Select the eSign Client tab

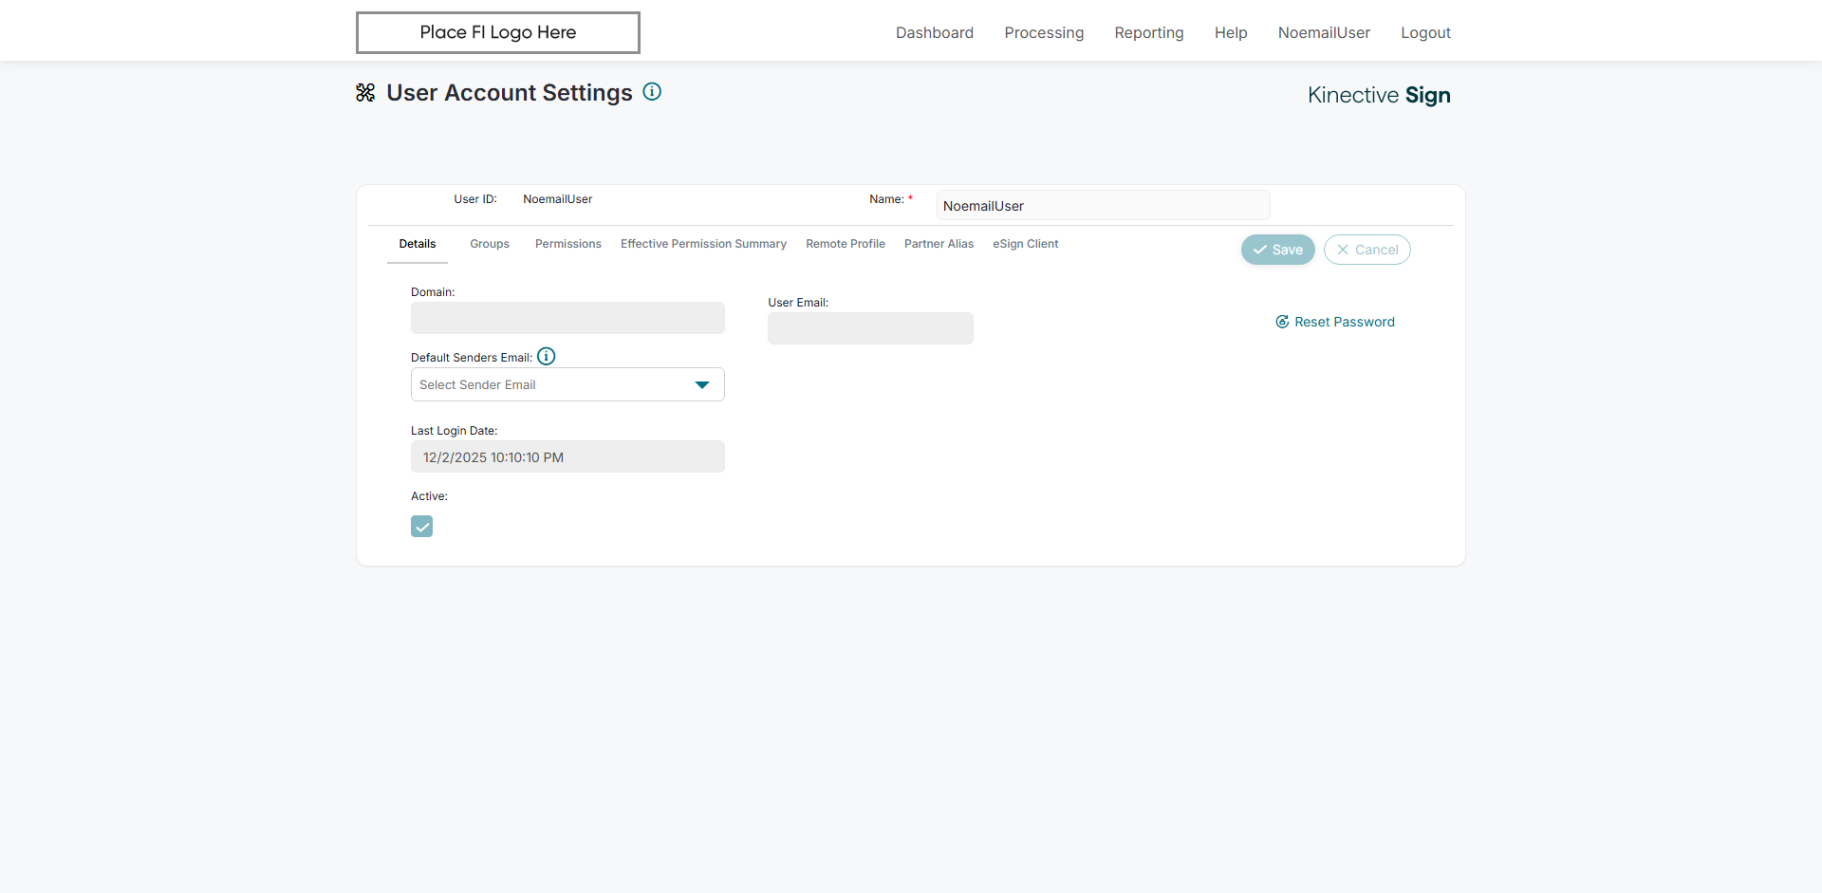click(1025, 244)
